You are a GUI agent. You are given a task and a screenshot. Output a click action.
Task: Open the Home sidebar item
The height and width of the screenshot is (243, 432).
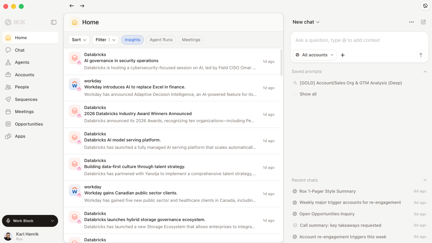(30, 38)
